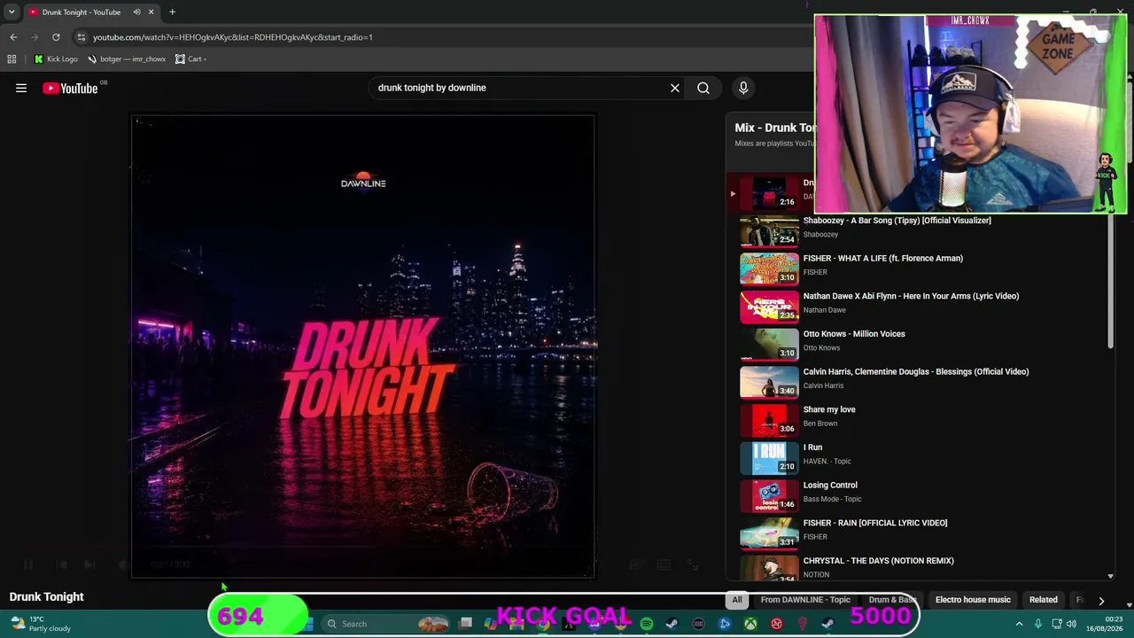Close the Drunk Tonight - YouTube tab
This screenshot has width=1134, height=638.
click(151, 12)
